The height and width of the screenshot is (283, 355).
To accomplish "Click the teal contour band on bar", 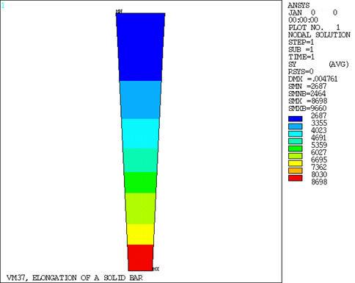I will (141, 160).
